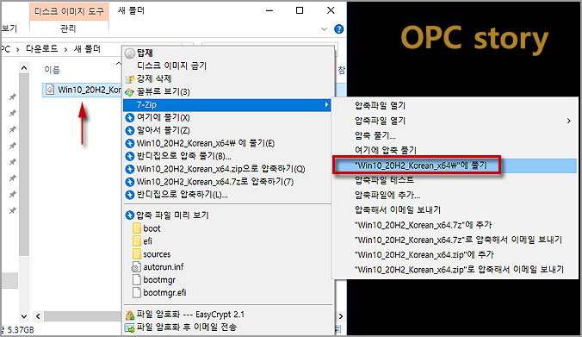Image resolution: width=582 pixels, height=337 pixels.
Task: Click the 탑재 mount disc icon
Action: tap(129, 53)
